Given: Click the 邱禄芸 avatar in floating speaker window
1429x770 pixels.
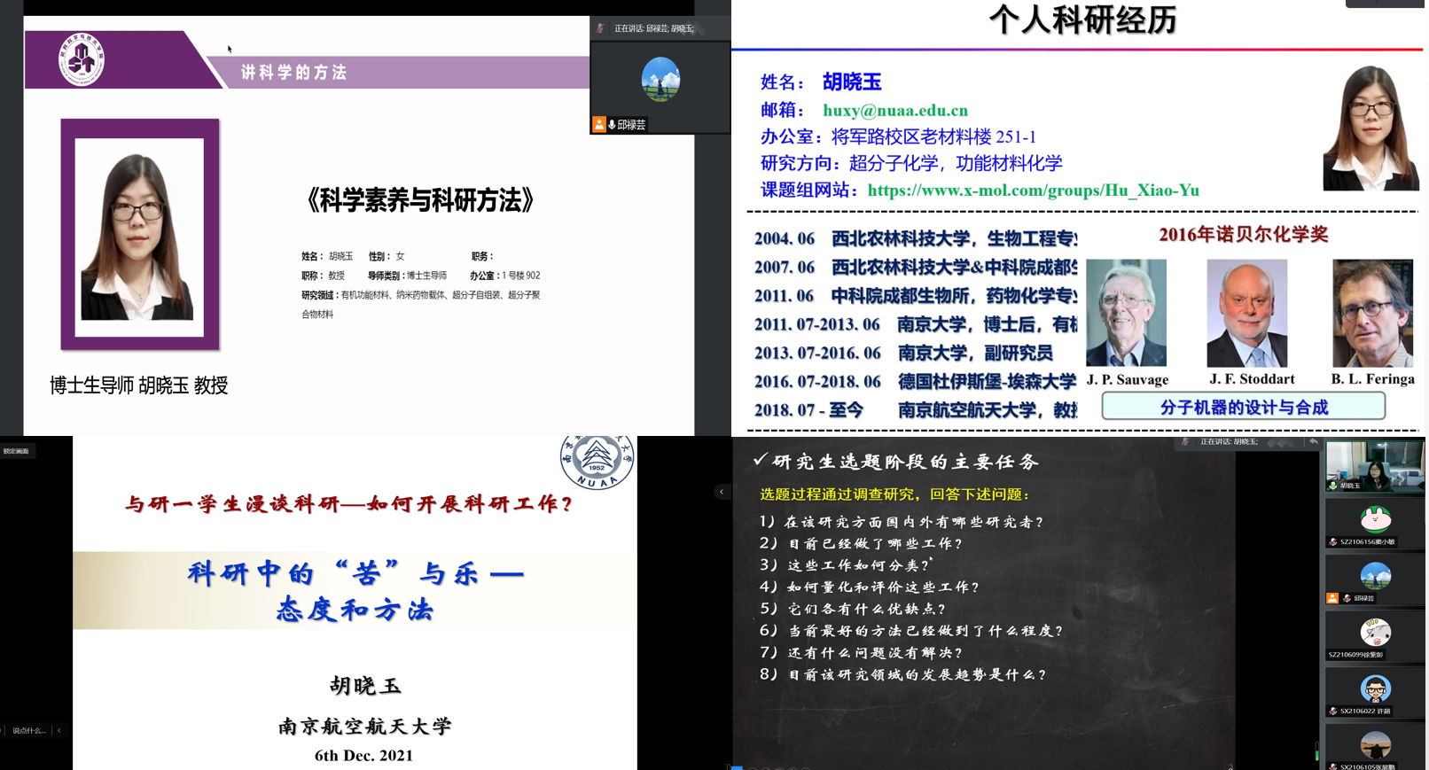Looking at the screenshot, I should click(x=660, y=80).
